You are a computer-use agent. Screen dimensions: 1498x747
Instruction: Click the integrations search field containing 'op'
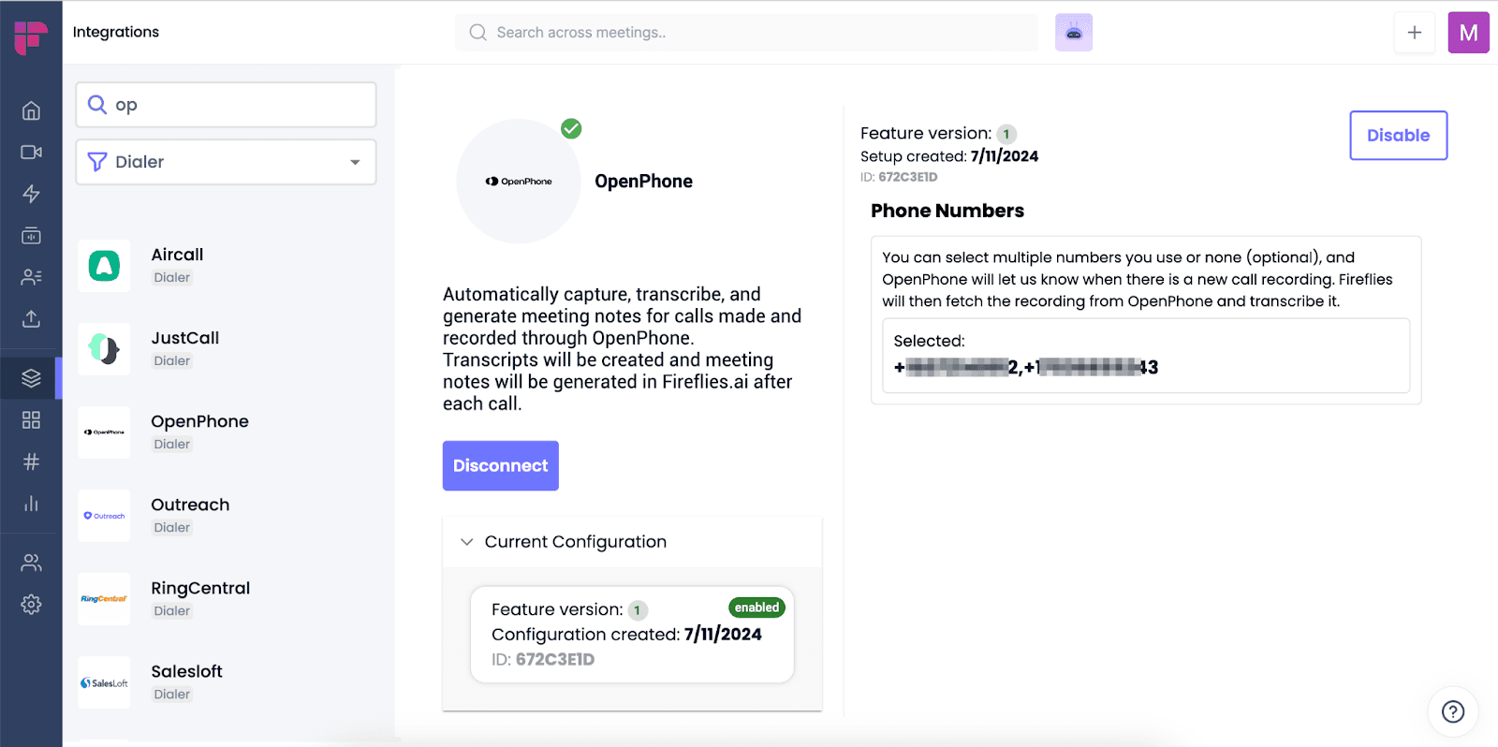[x=226, y=105]
